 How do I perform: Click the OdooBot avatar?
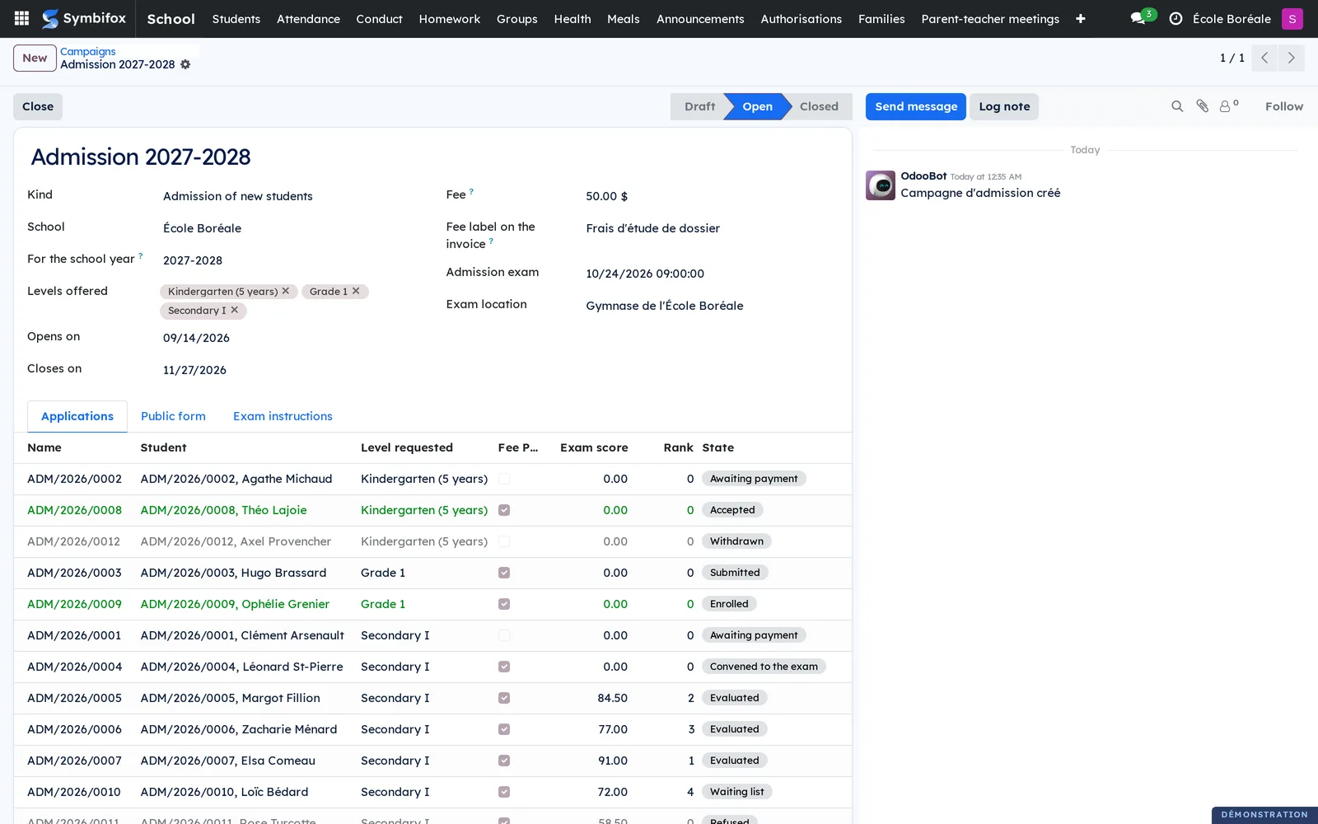pyautogui.click(x=881, y=185)
